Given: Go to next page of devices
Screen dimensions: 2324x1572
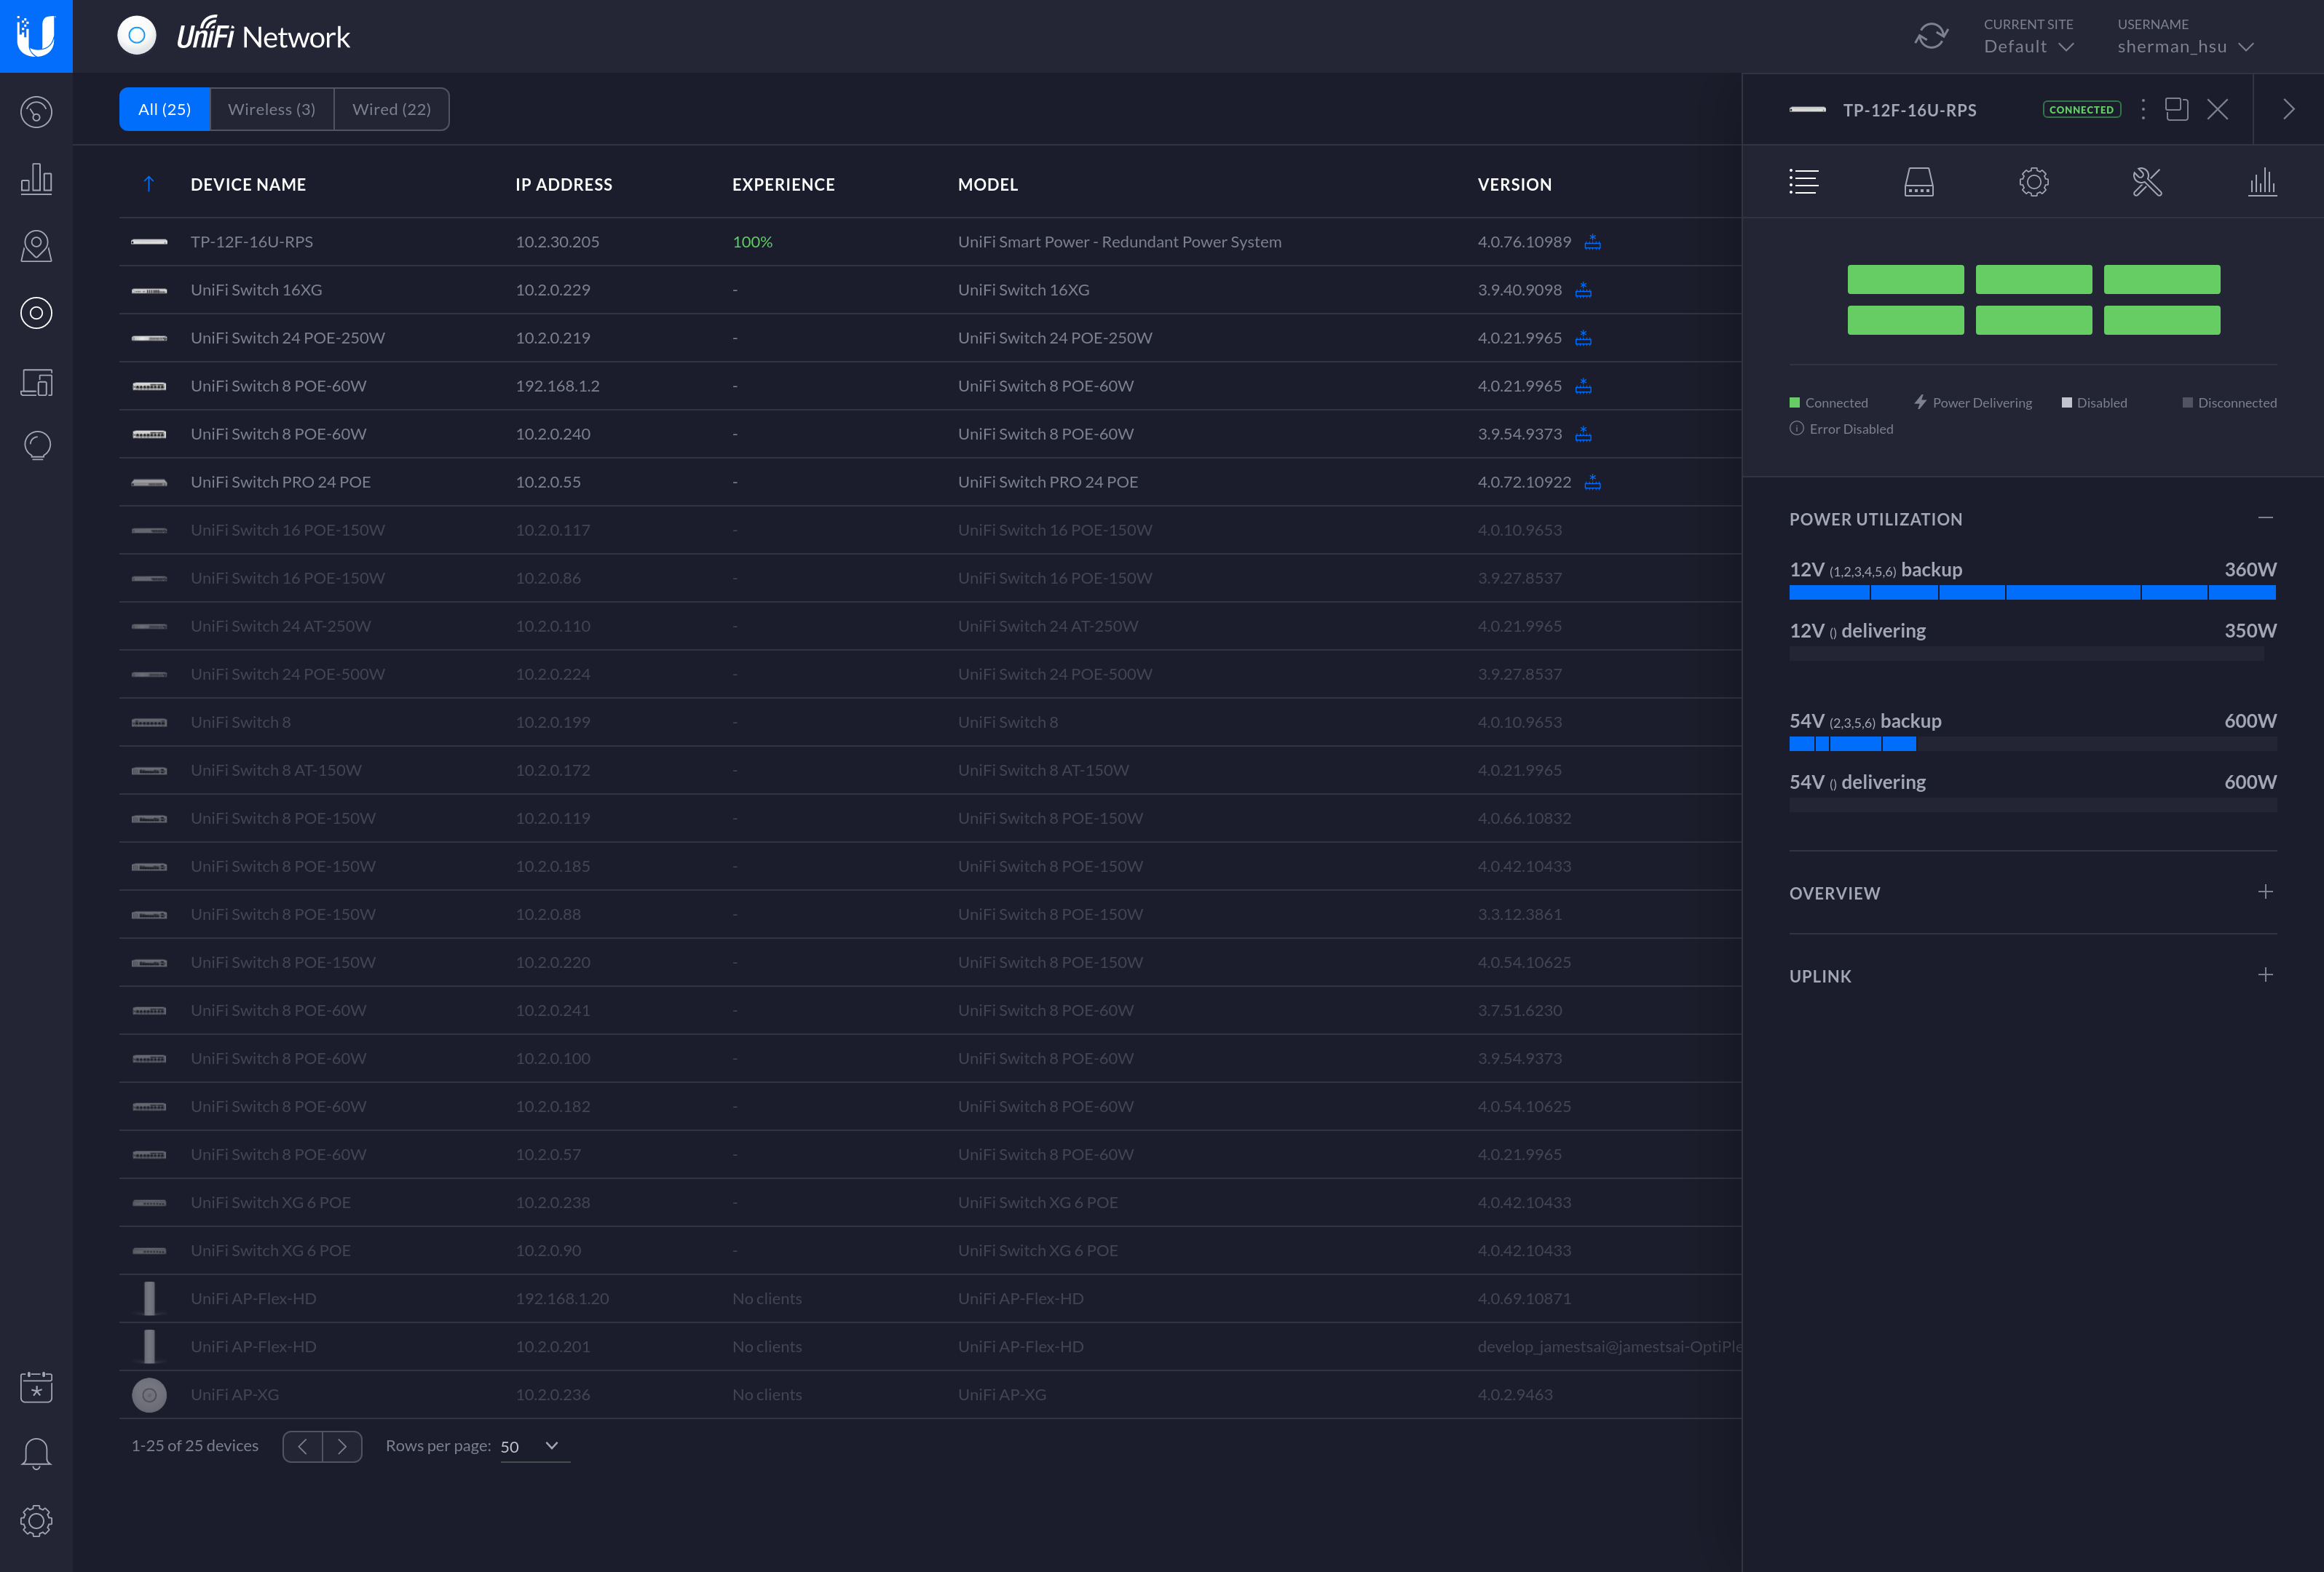Looking at the screenshot, I should [342, 1446].
